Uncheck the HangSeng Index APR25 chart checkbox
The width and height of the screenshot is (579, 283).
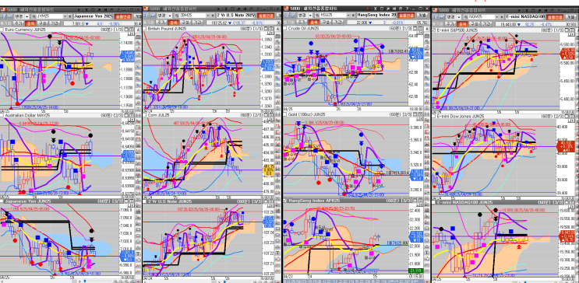[x=284, y=201]
